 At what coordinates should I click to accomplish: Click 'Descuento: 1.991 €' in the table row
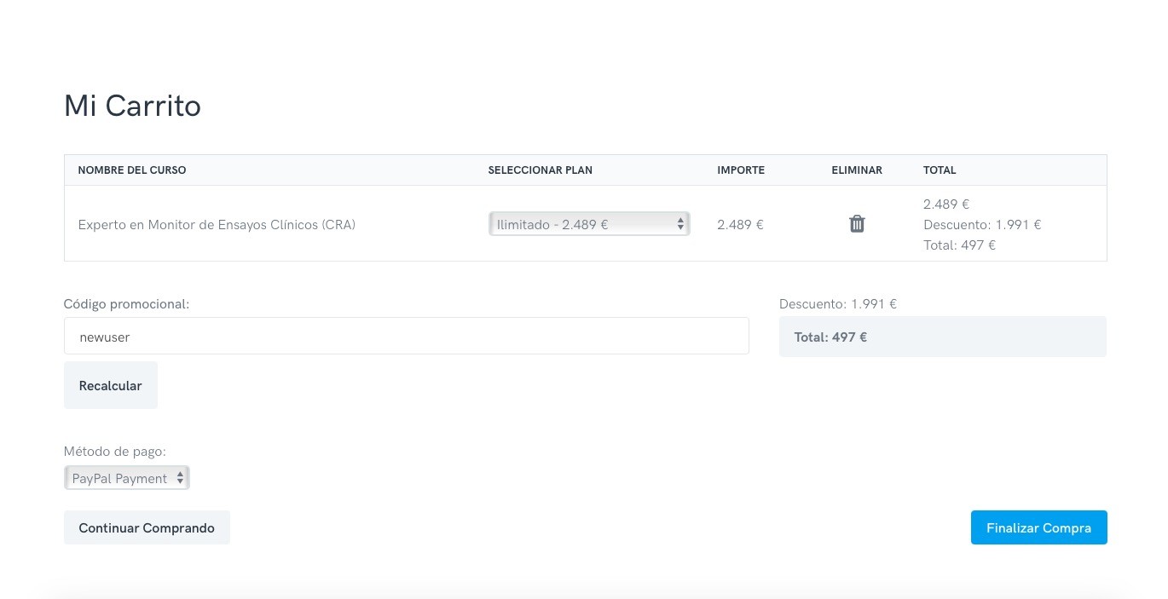982,225
